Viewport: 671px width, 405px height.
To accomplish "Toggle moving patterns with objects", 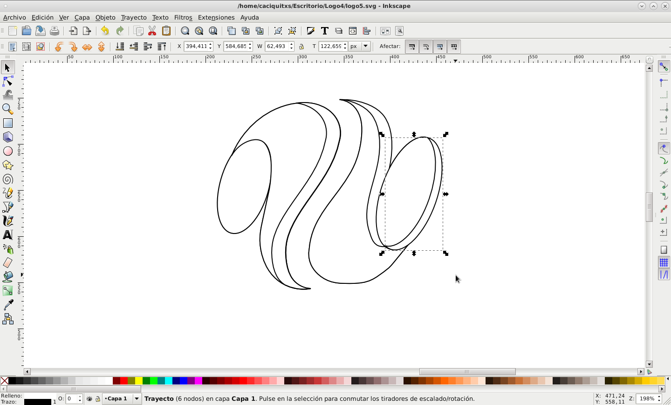I will coord(454,47).
